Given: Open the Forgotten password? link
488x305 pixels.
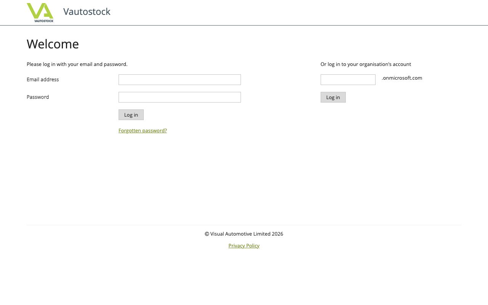Looking at the screenshot, I should point(143,130).
